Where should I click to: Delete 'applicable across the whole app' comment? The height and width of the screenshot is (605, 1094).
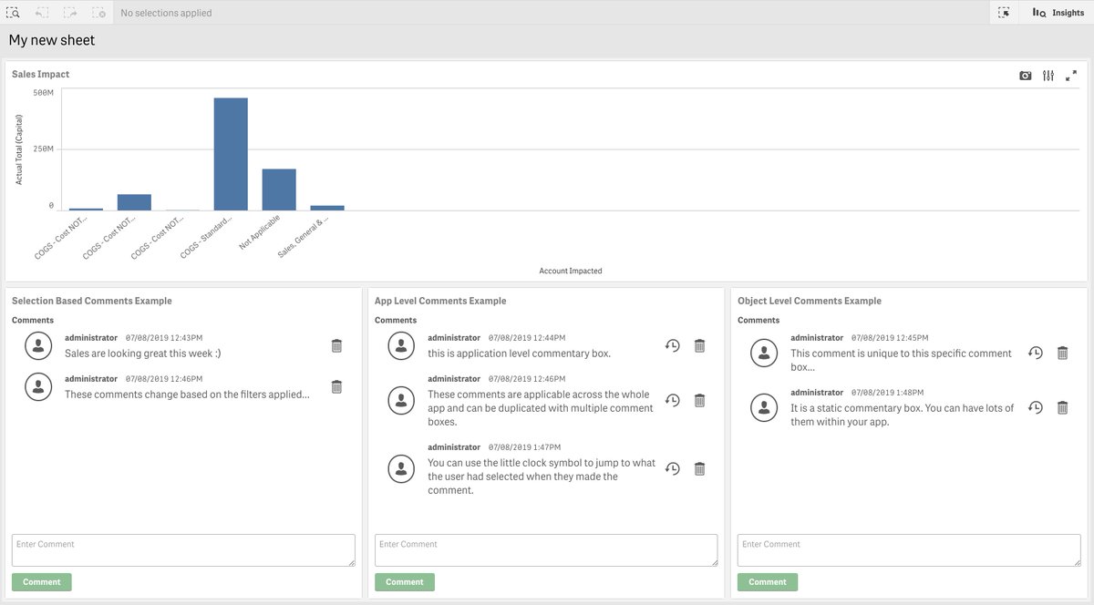700,400
